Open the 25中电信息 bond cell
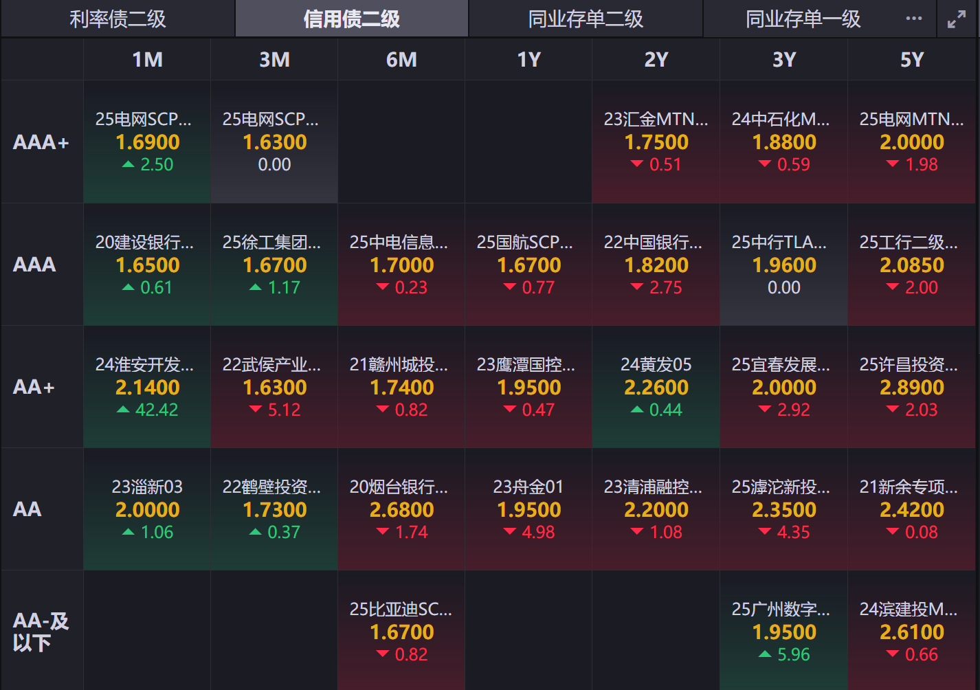The image size is (980, 690). [x=401, y=265]
